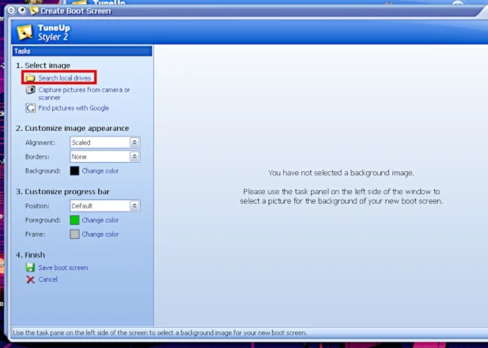Click the '3. Customize progress bar' heading
Screen dimensions: 488x348
click(x=63, y=191)
